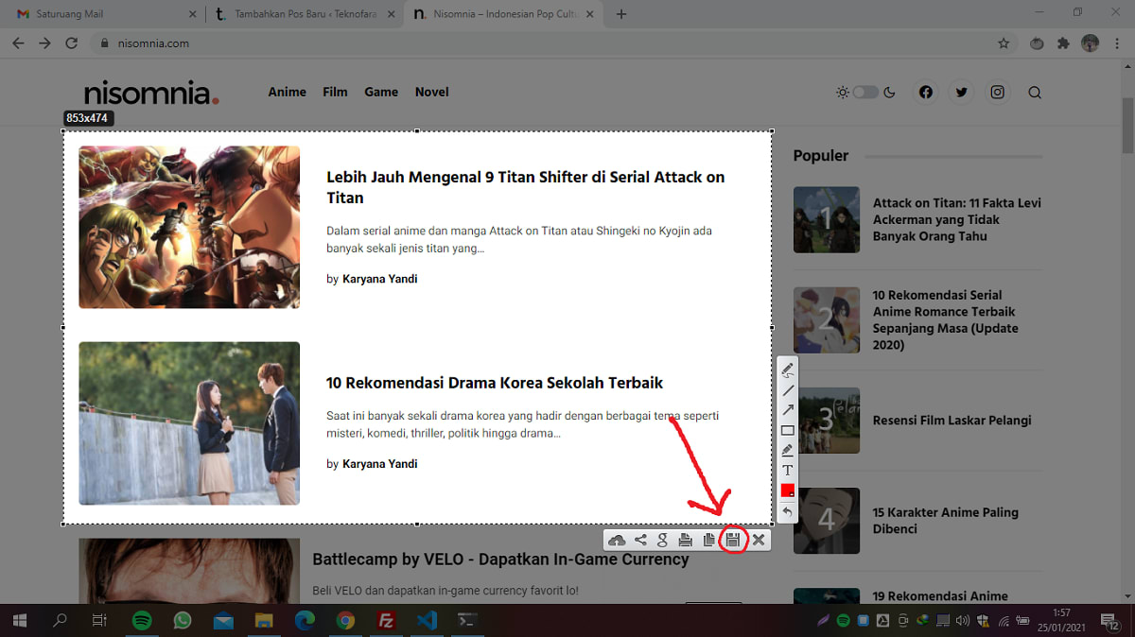
Task: Open article Lebih Jauh Mengenal 9 Titan Shifter
Action: [x=525, y=187]
